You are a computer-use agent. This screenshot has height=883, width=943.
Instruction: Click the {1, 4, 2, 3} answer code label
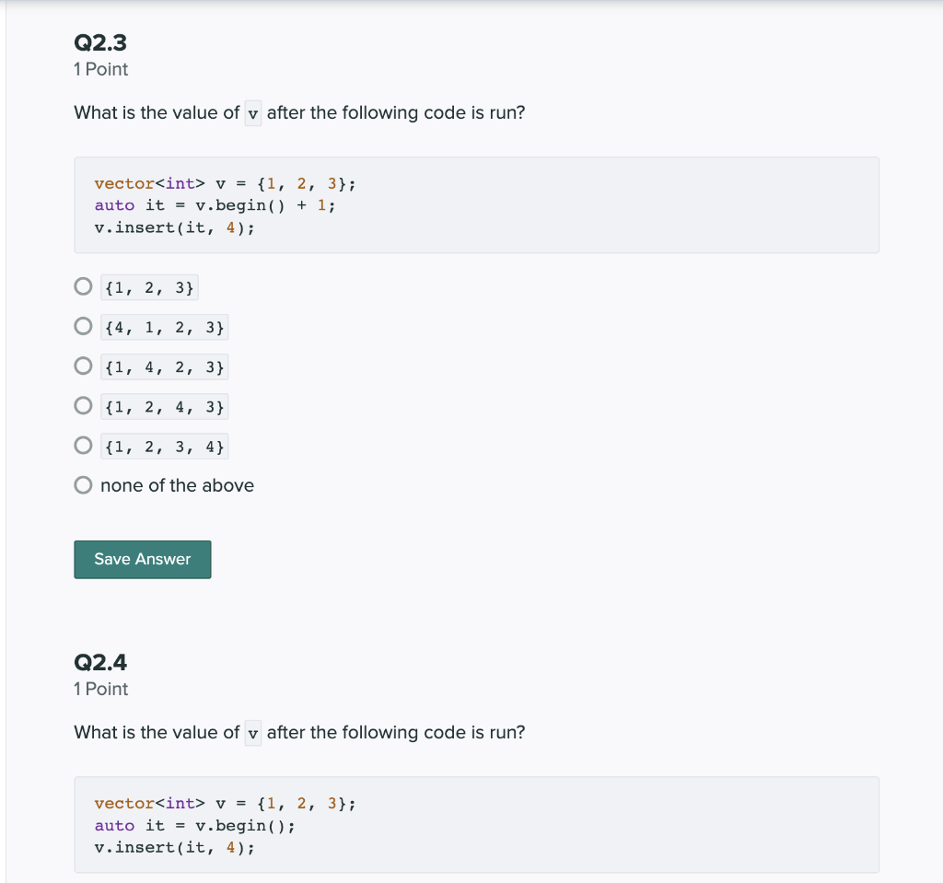pos(164,366)
